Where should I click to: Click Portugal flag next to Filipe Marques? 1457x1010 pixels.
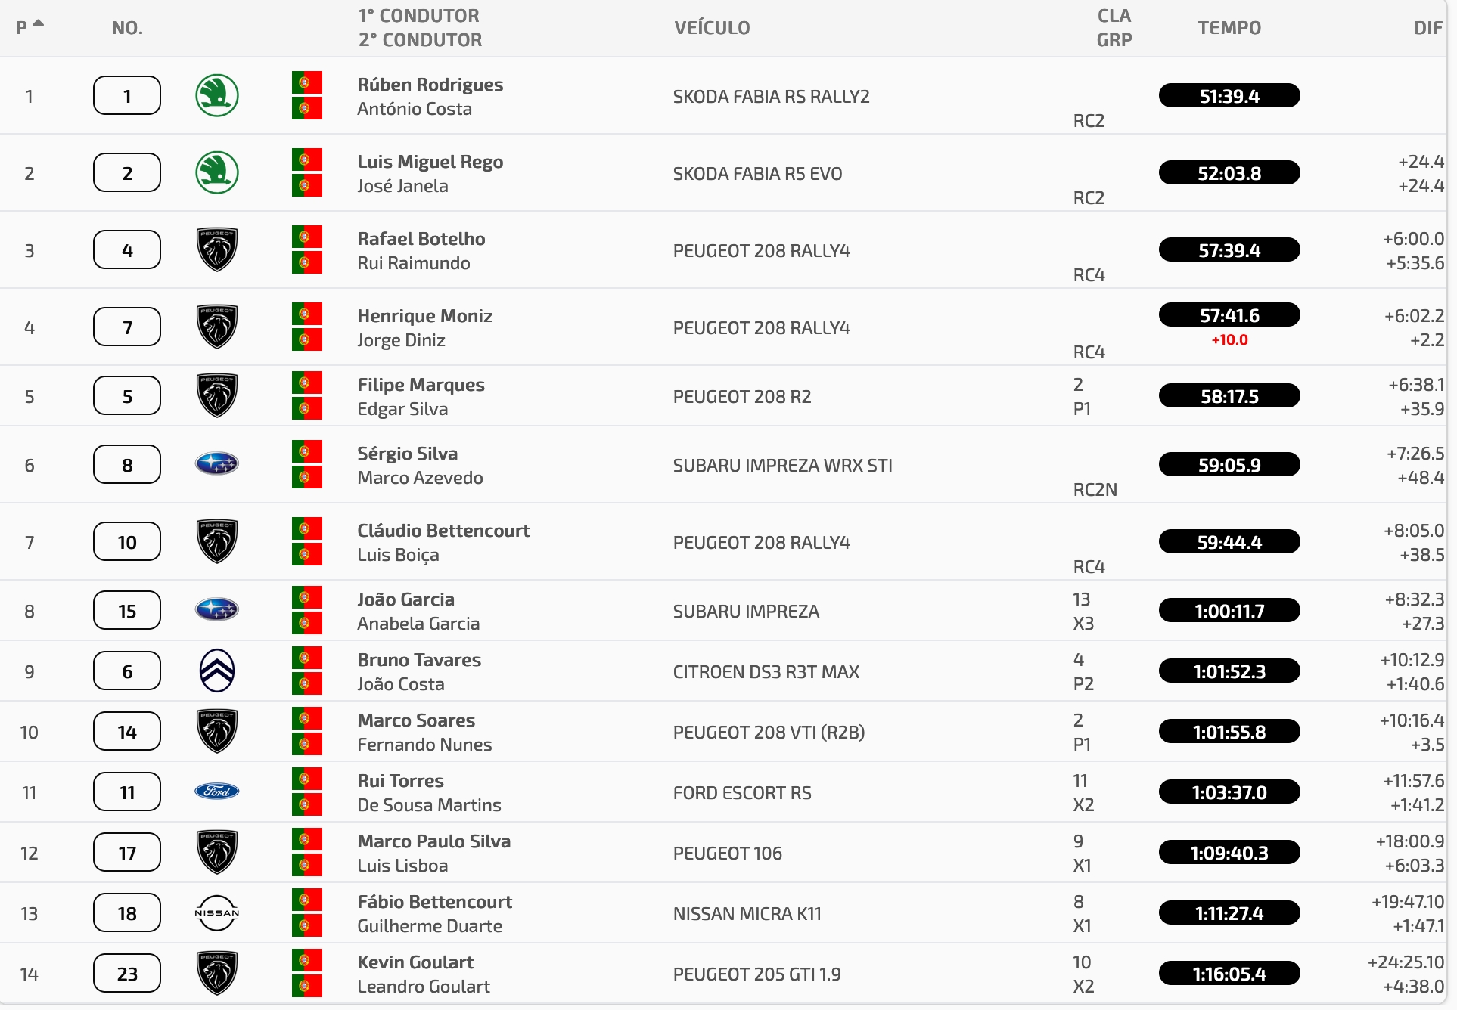(307, 383)
